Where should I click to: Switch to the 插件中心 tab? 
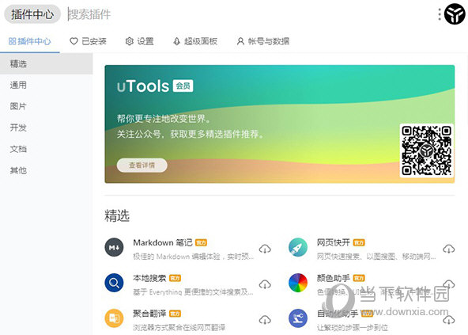(29, 41)
